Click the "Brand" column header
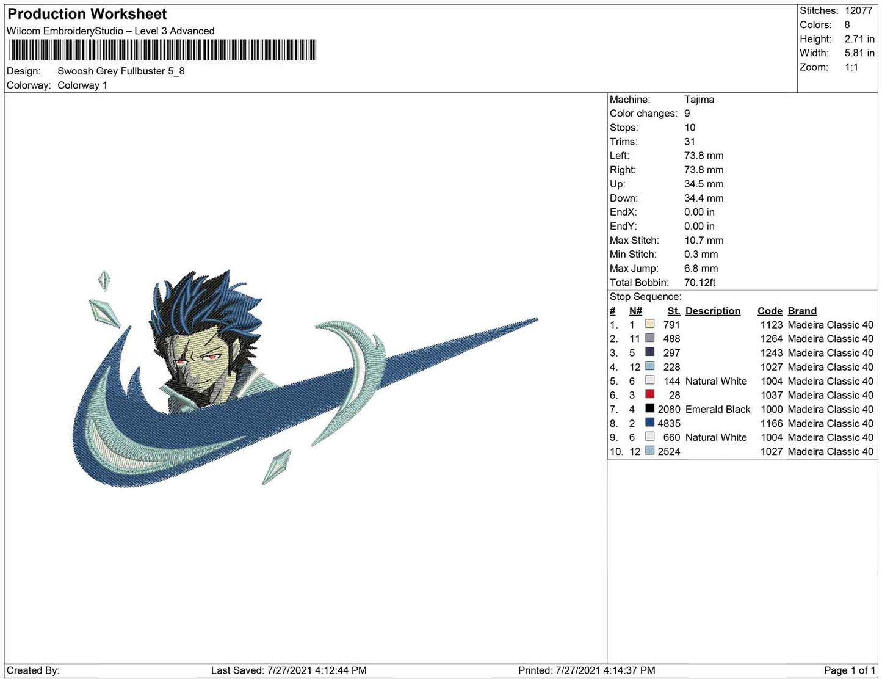This screenshot has height=679, width=882. tap(802, 311)
